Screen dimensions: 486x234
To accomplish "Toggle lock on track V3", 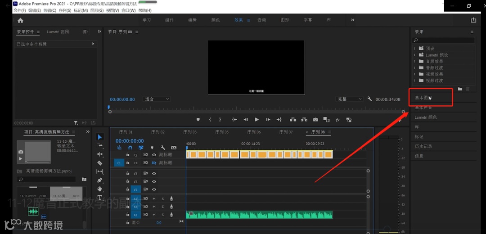I will (x=128, y=174).
